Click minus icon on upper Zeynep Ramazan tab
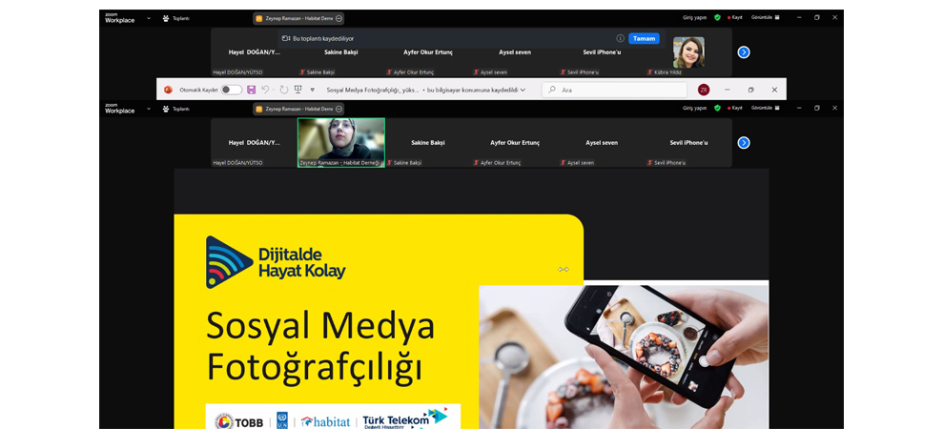 coord(339,18)
